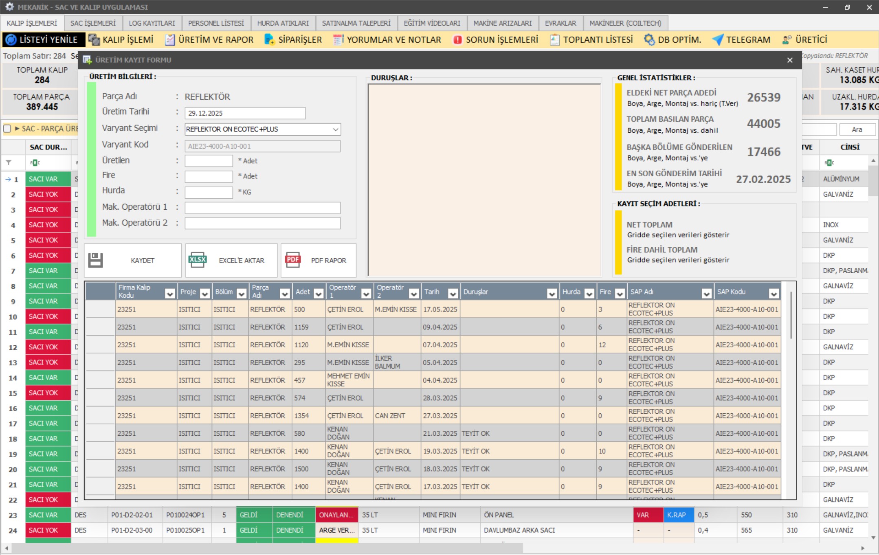
Task: Save record with KAYDET floppy button
Action: [96, 260]
